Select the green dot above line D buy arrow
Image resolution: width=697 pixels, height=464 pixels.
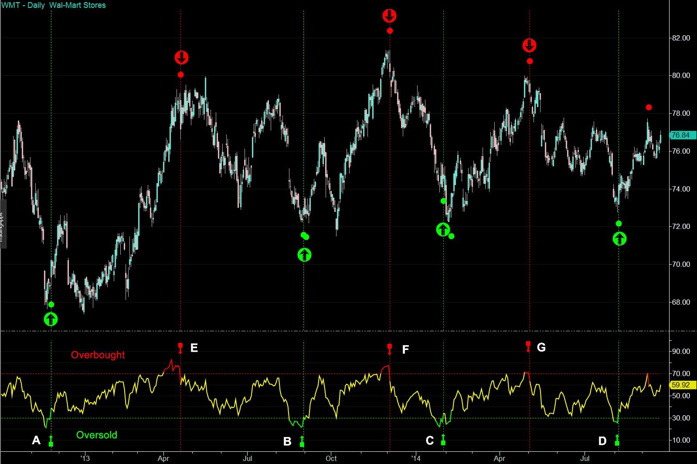[619, 224]
